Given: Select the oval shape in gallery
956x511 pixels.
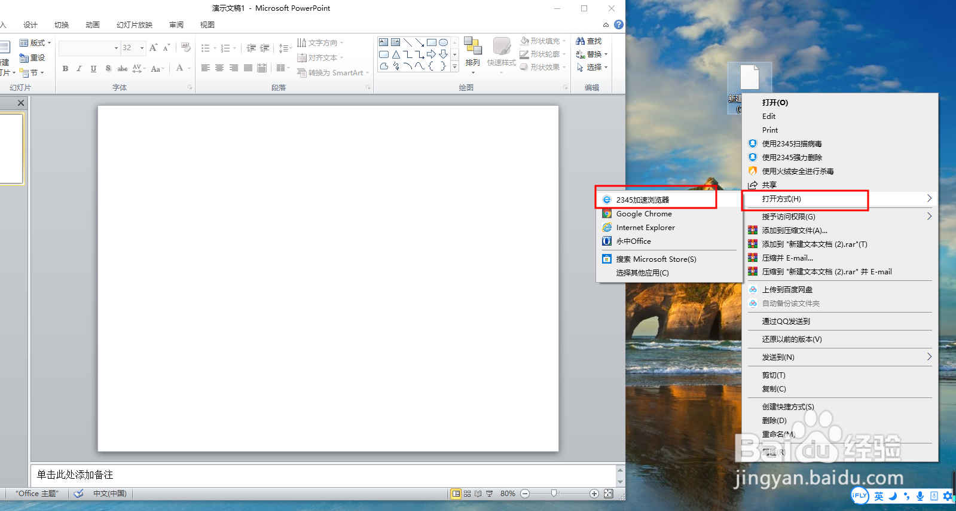Looking at the screenshot, I should (443, 42).
